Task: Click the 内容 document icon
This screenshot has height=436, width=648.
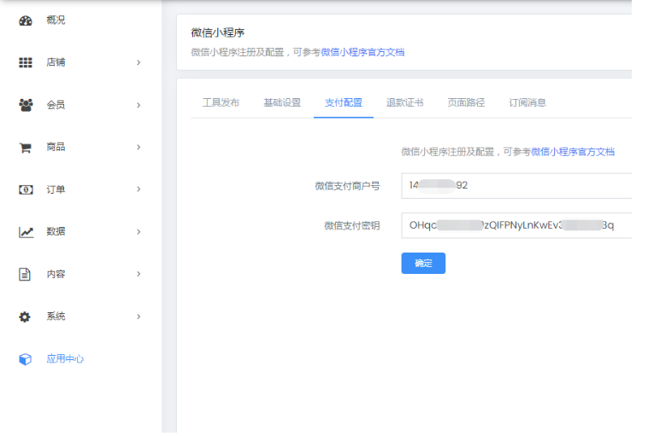Action: pyautogui.click(x=26, y=275)
